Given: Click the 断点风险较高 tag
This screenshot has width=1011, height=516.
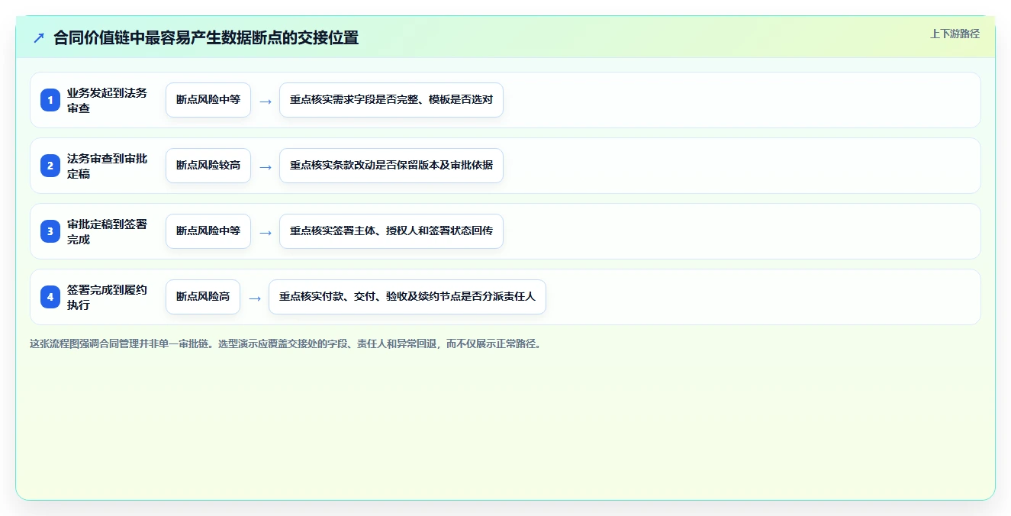Looking at the screenshot, I should click(208, 166).
